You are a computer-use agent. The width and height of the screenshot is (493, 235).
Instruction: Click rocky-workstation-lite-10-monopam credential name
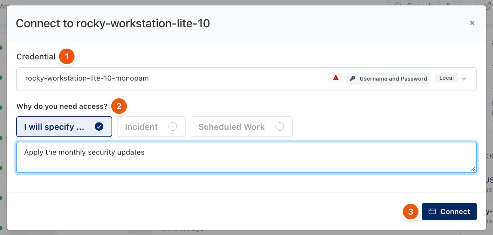click(x=87, y=78)
